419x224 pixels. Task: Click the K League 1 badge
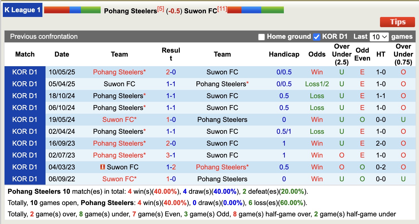pyautogui.click(x=23, y=10)
